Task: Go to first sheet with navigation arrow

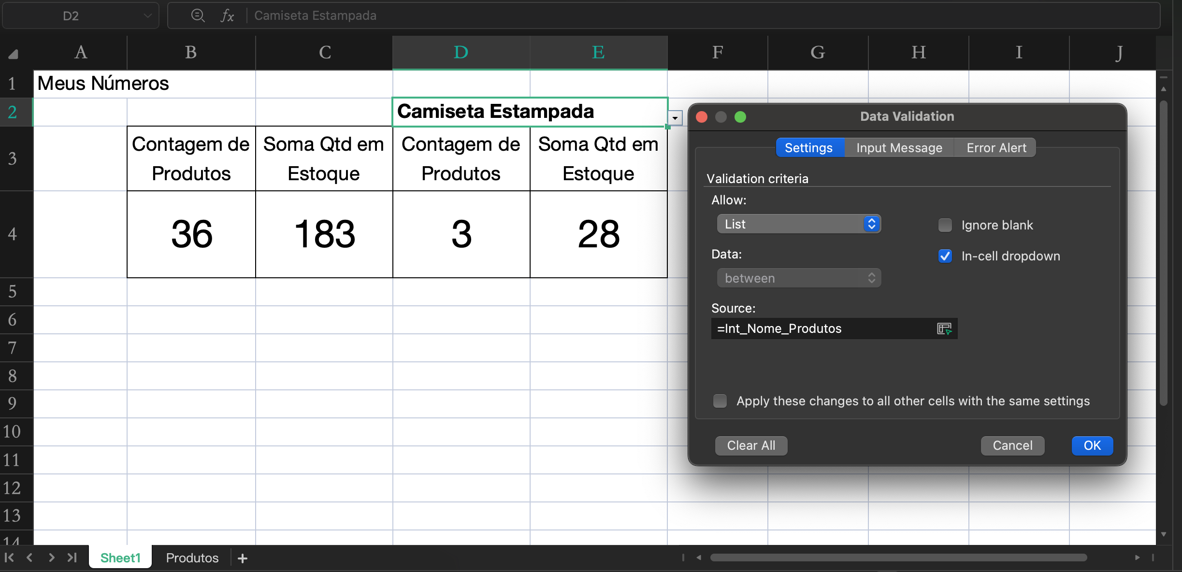Action: point(9,558)
